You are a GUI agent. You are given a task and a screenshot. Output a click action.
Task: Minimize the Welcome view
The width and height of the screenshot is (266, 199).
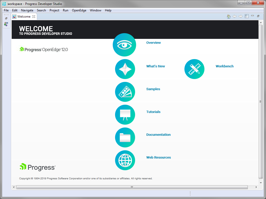point(252,16)
